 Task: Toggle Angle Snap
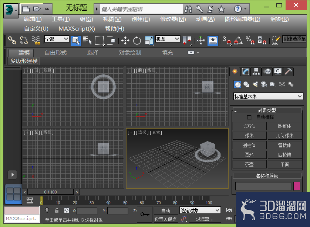[239, 41]
